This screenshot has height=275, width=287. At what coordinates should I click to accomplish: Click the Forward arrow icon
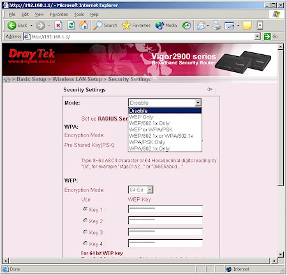pyautogui.click(x=40, y=26)
